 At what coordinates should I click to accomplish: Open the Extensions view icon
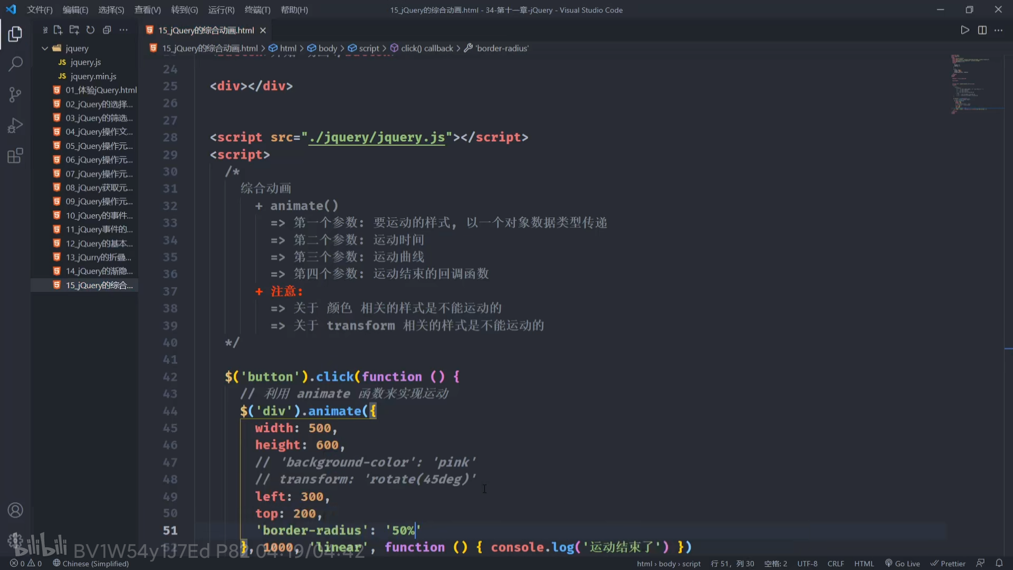15,156
